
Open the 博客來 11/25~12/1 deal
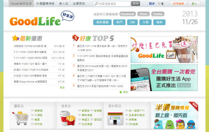(x=30, y=64)
